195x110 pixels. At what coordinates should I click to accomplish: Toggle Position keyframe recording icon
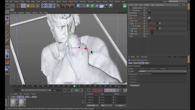pyautogui.click(x=106, y=90)
